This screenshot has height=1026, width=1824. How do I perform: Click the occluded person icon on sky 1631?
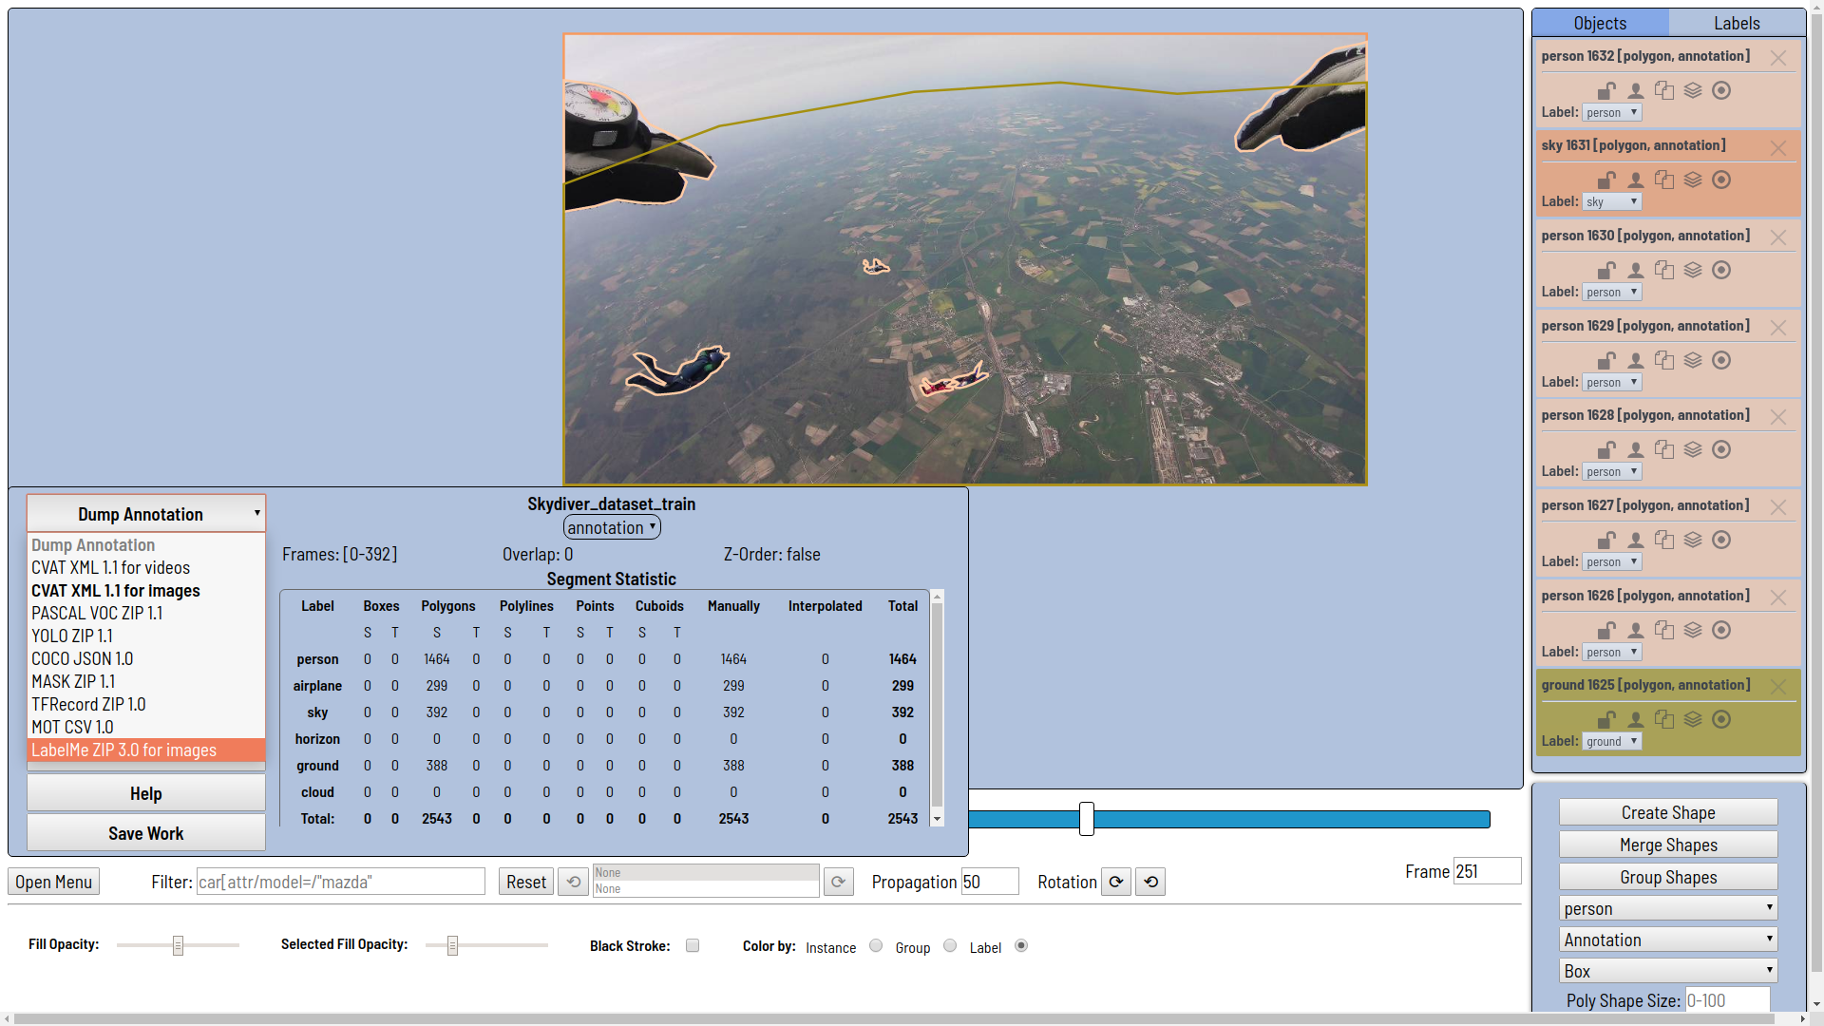(x=1635, y=180)
